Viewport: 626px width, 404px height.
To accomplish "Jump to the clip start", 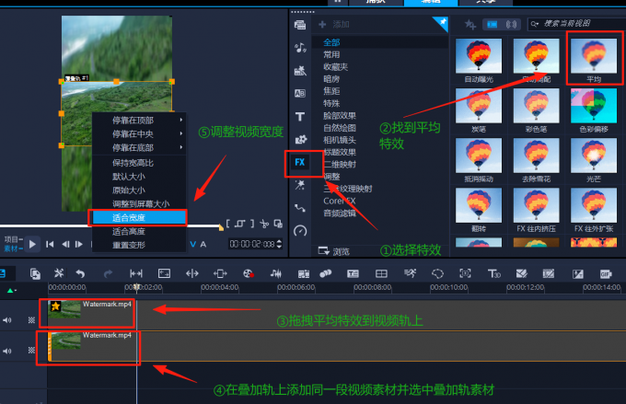I will click(x=50, y=244).
